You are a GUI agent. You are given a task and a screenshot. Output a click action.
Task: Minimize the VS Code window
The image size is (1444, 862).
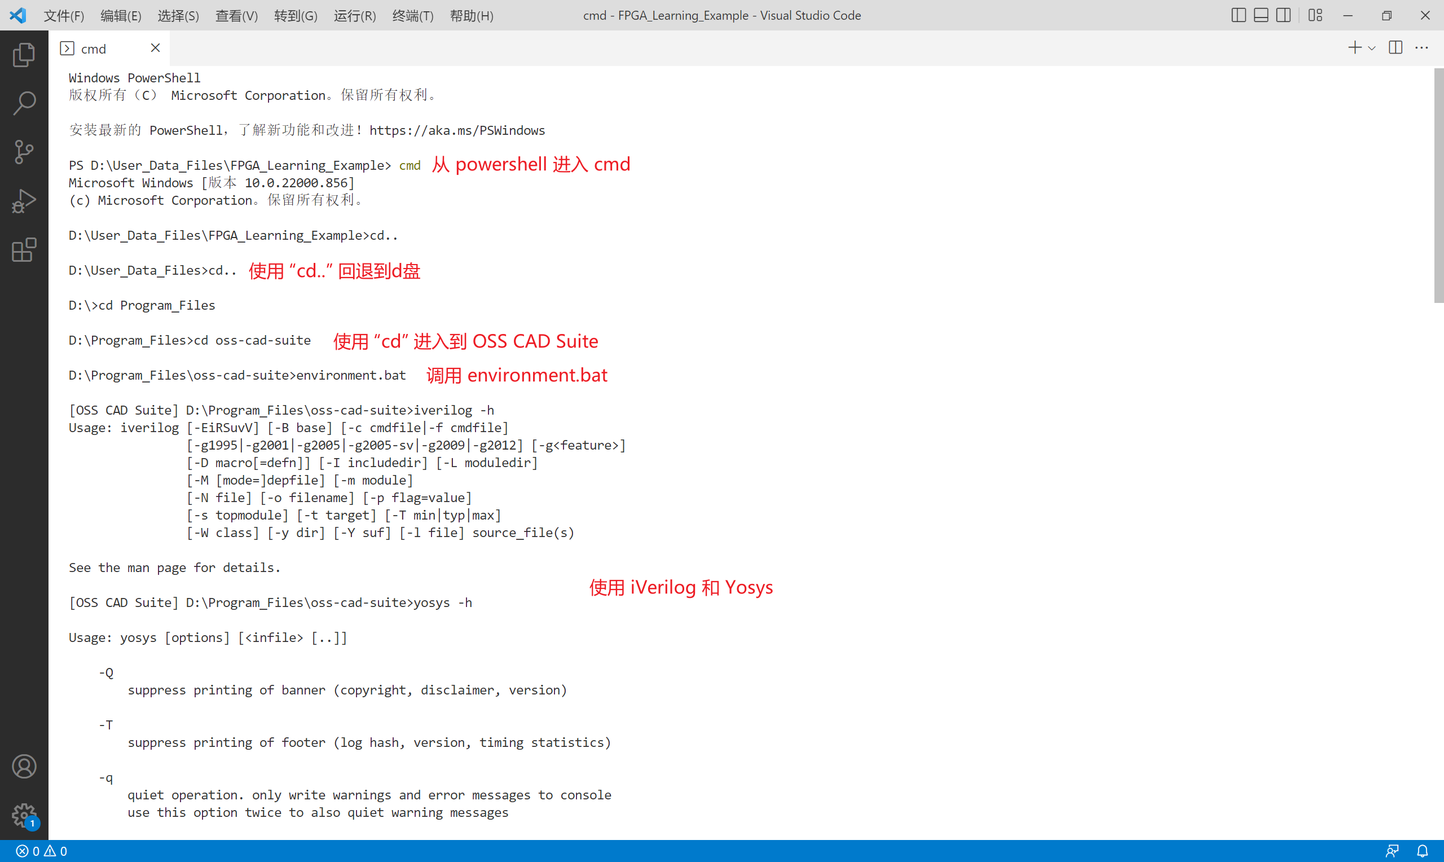pyautogui.click(x=1348, y=15)
